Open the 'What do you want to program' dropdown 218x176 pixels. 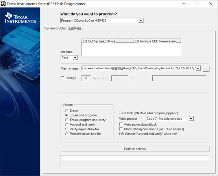[x=140, y=20]
